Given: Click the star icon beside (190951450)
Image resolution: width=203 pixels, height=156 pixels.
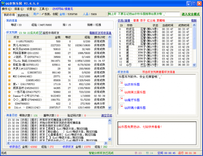Looking at the screenshot, I should 9,80.
